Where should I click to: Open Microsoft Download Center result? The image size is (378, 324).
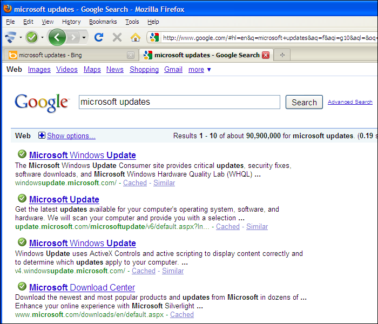point(82,287)
